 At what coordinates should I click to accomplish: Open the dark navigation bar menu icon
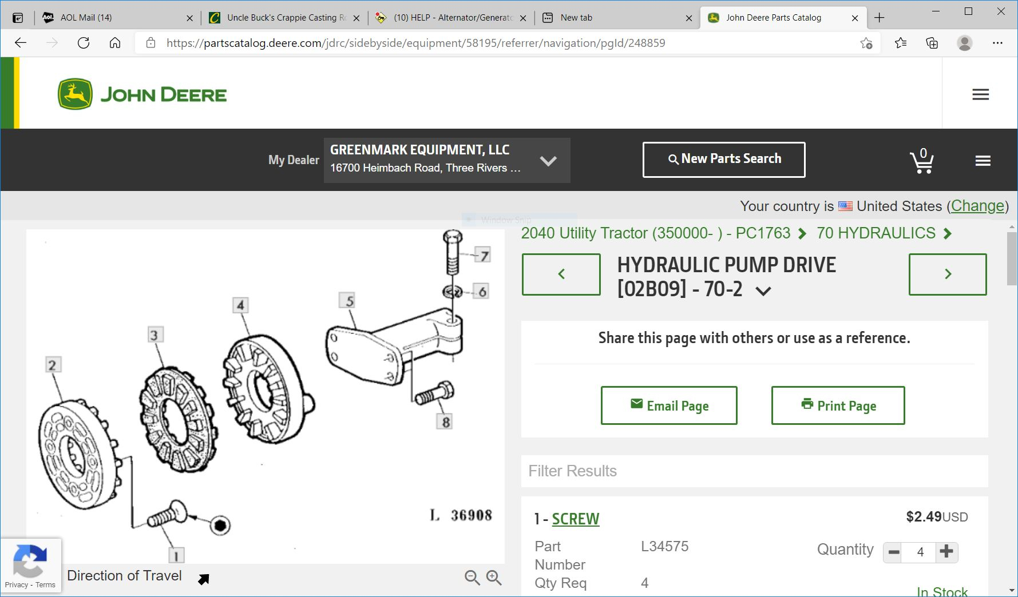pos(983,161)
